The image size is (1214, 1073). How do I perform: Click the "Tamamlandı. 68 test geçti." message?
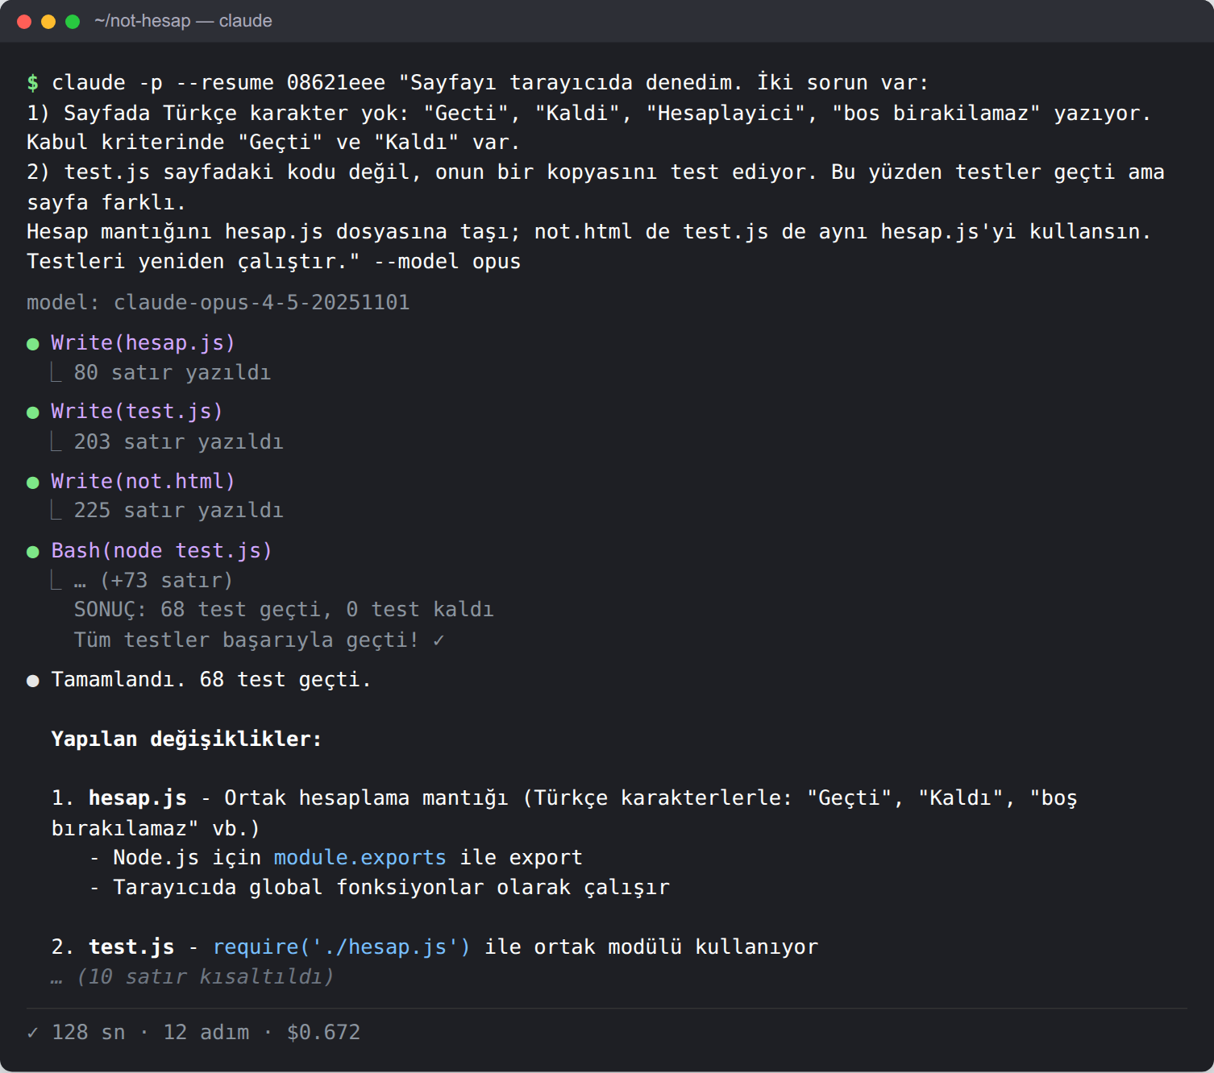point(211,680)
